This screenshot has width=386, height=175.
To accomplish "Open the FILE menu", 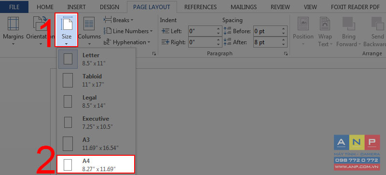I will (x=14, y=7).
